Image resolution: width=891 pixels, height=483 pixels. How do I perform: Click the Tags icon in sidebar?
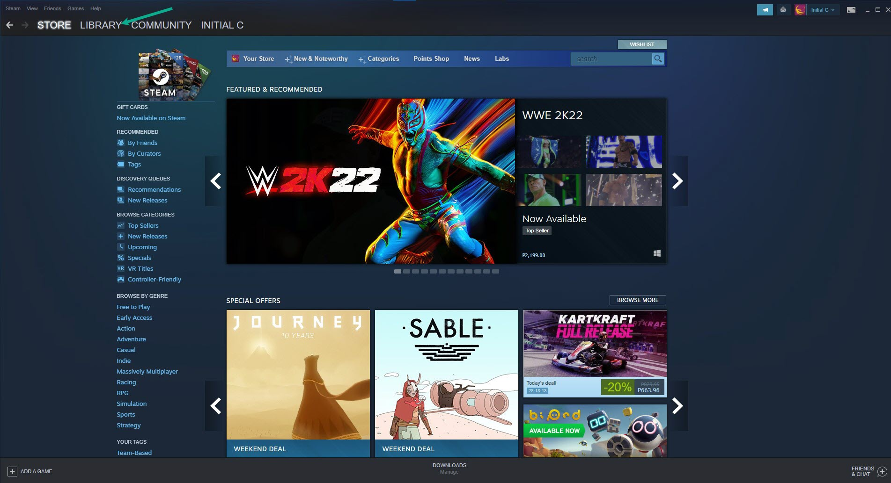[121, 164]
